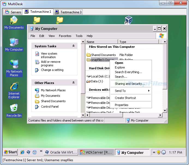Open the Edit menu
Image resolution: width=189 pixels, height=165 pixels.
coord(42,36)
